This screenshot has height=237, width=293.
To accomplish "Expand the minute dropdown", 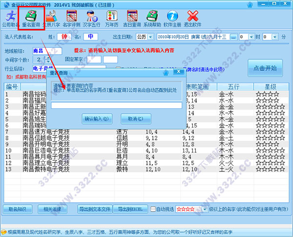I will [274, 37].
